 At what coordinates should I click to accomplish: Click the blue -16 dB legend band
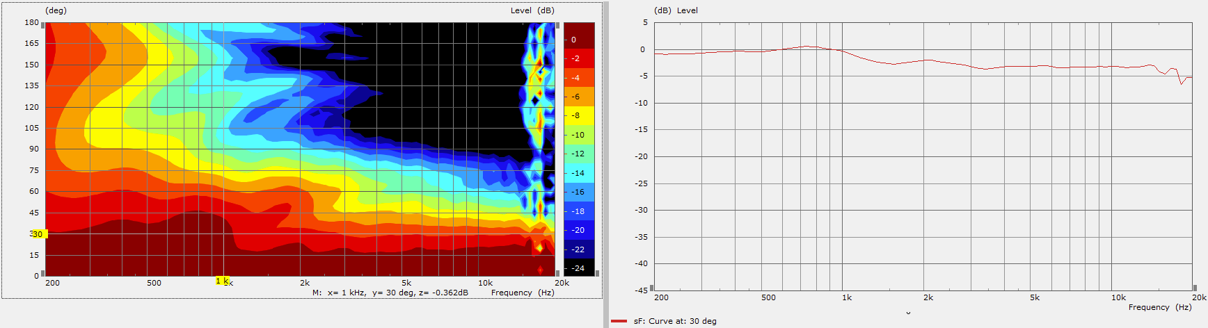(x=579, y=192)
